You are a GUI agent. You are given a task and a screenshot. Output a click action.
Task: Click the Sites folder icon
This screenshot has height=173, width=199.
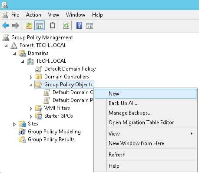[22, 124]
